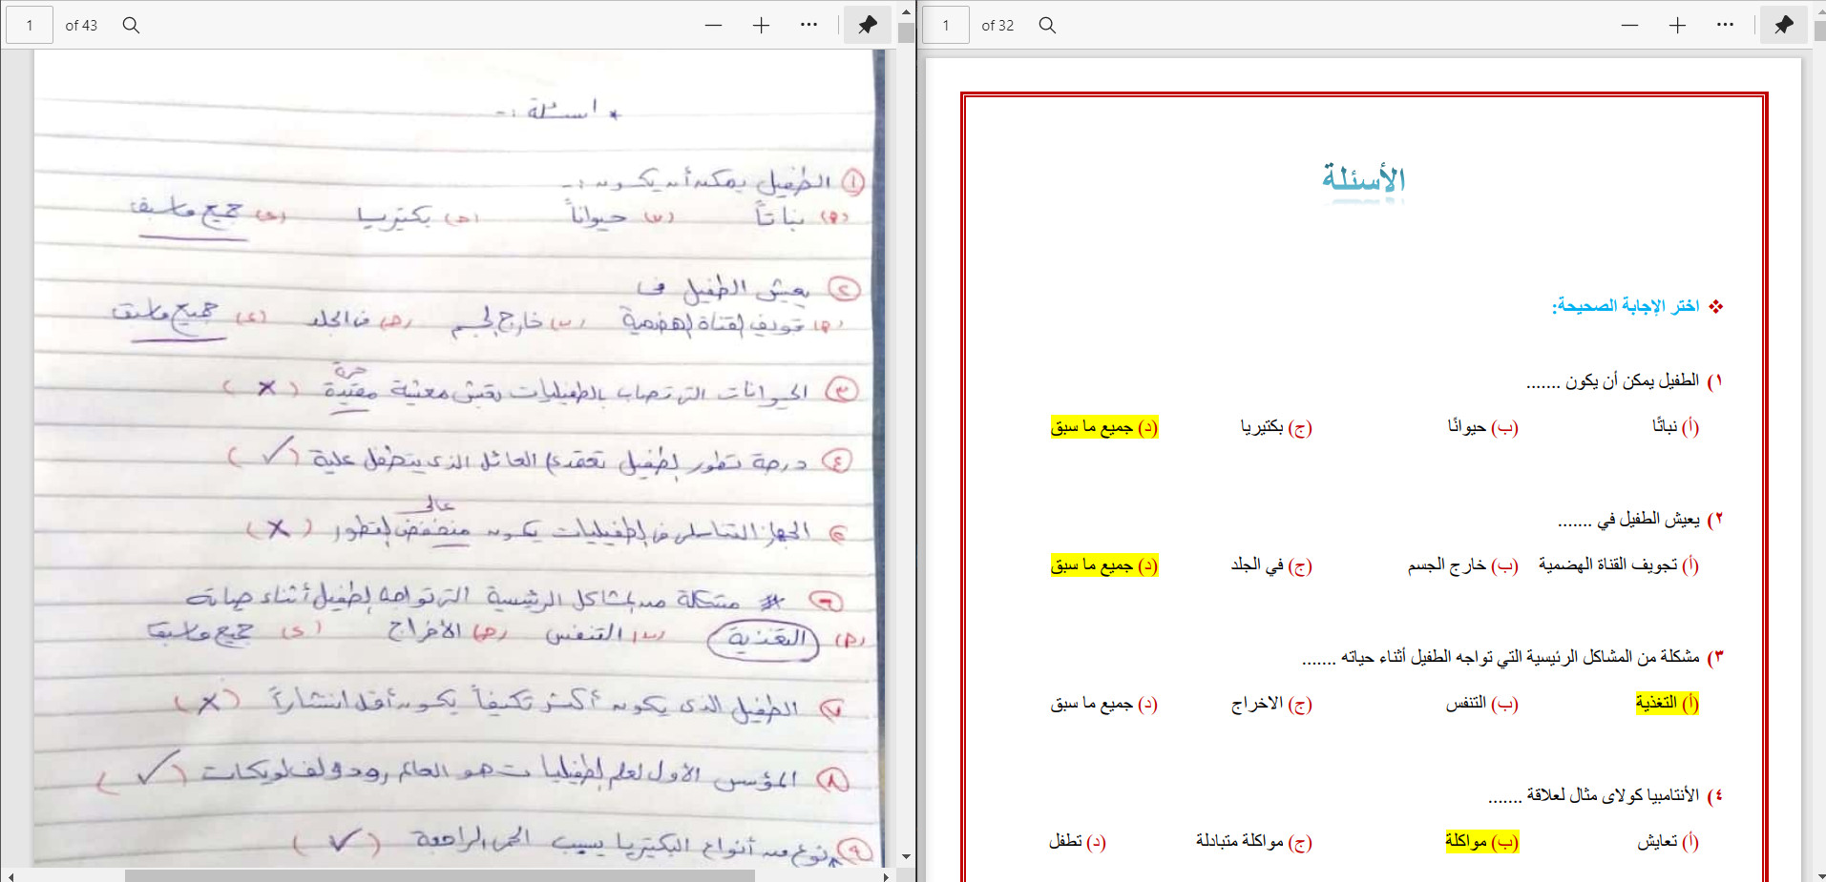Screen dimensions: 1826x882
Task: Click the blue title الأسئلة in the right document
Action: tap(1364, 176)
